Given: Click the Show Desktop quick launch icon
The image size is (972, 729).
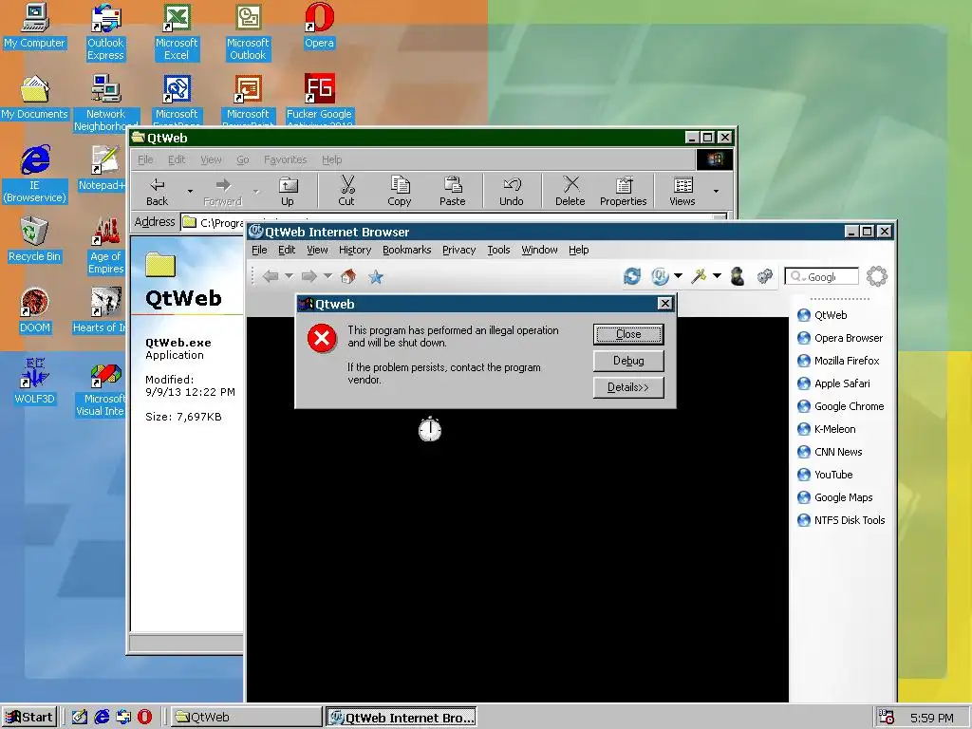Looking at the screenshot, I should 80,717.
